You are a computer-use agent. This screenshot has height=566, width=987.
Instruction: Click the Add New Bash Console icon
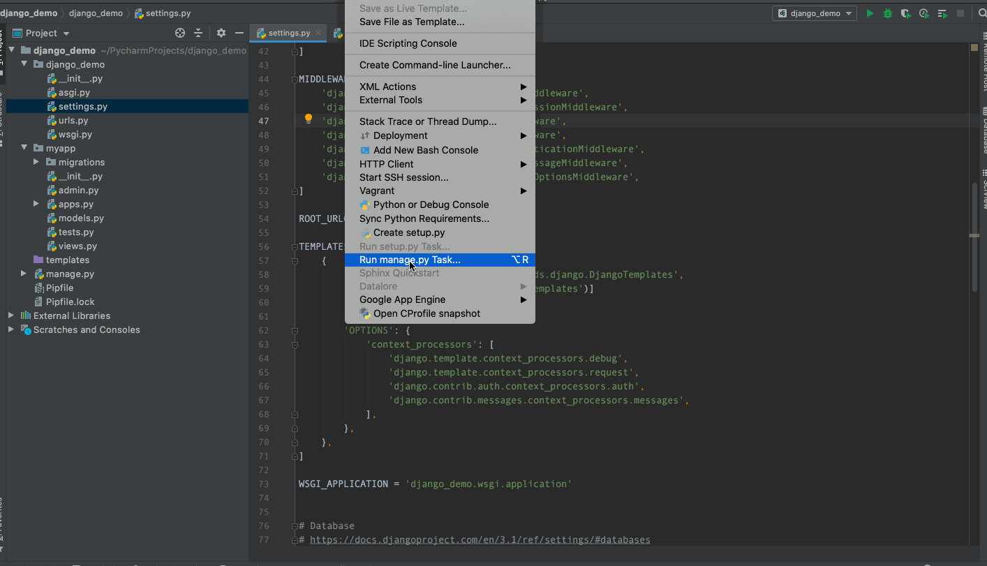[365, 150]
